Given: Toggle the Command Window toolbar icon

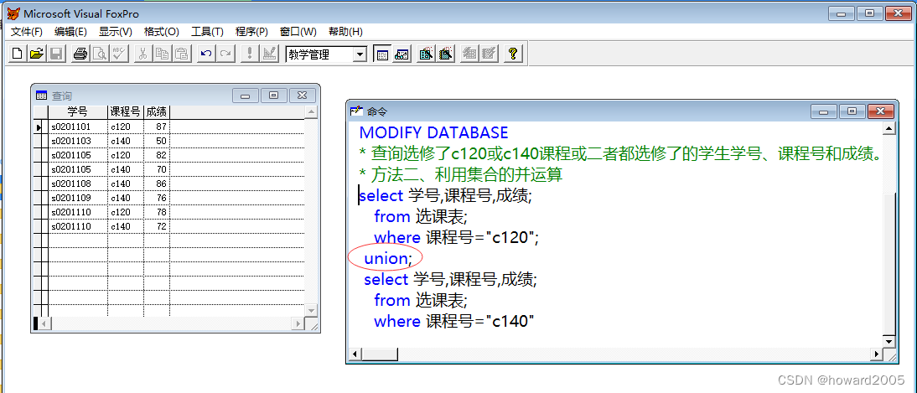Looking at the screenshot, I should pyautogui.click(x=382, y=54).
